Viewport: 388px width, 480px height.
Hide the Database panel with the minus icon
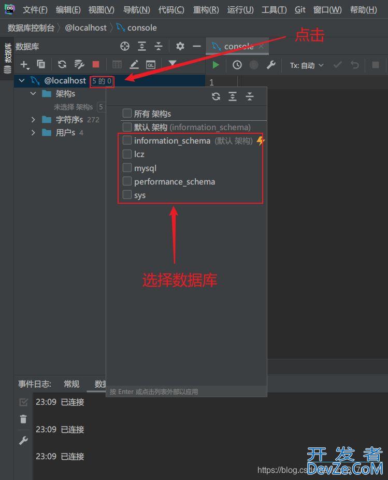(x=197, y=46)
